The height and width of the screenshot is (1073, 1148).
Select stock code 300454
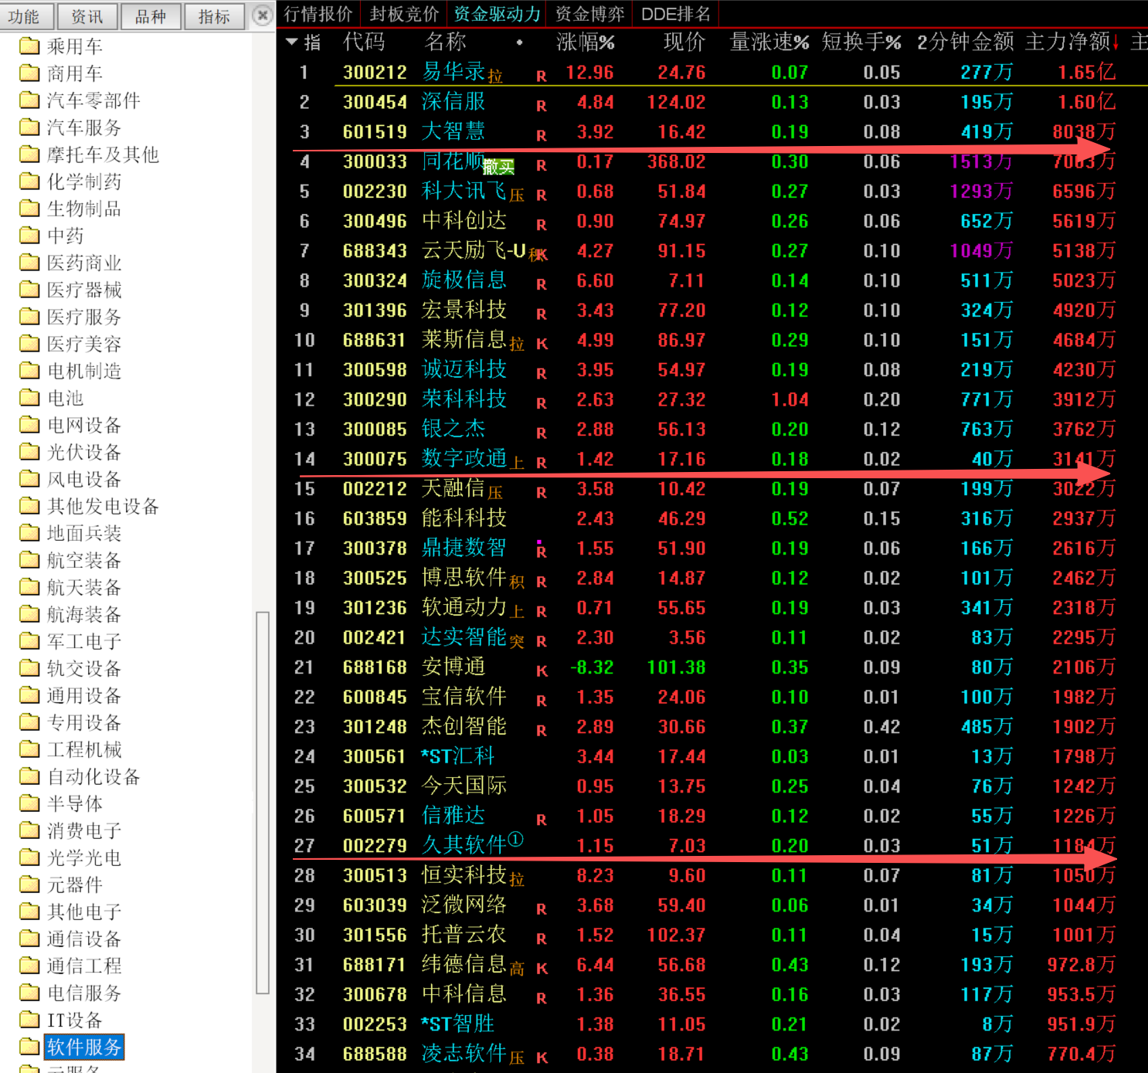pyautogui.click(x=375, y=102)
